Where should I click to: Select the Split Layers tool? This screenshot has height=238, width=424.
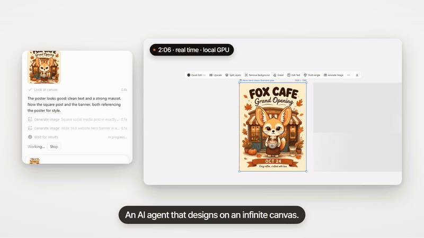[x=233, y=75]
